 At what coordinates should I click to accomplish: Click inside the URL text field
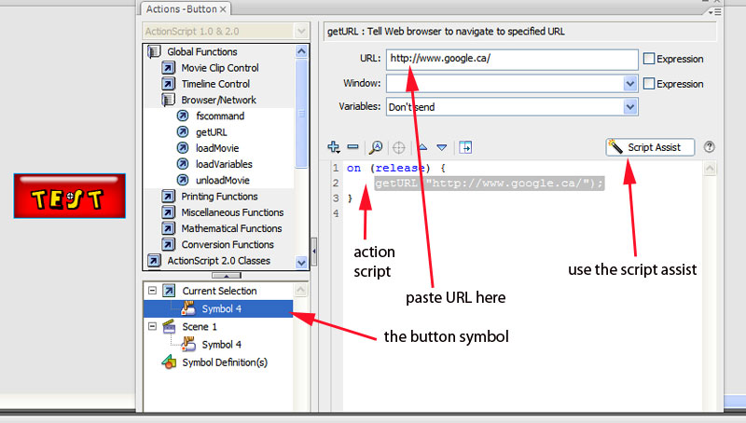pyautogui.click(x=509, y=59)
